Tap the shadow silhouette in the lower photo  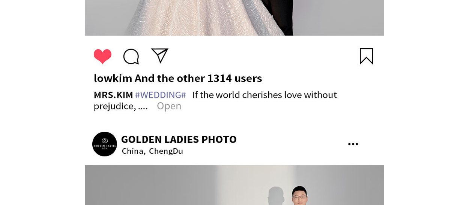[277, 195]
